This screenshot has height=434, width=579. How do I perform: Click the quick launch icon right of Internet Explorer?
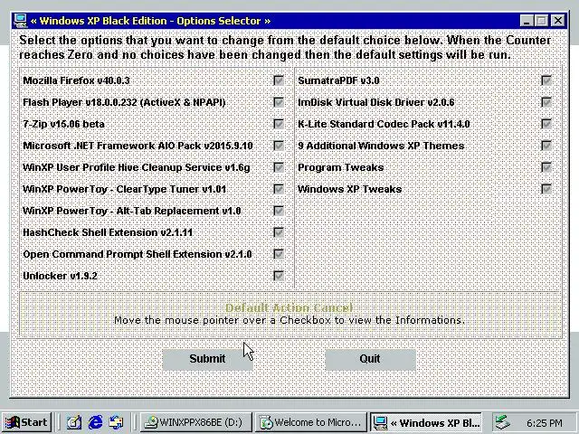(117, 422)
